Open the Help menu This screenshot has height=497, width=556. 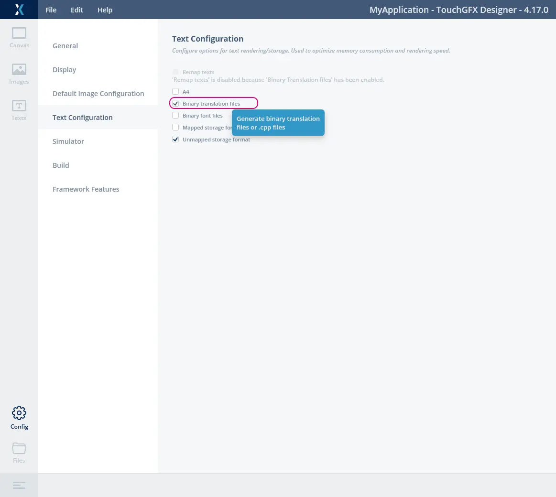tap(105, 10)
